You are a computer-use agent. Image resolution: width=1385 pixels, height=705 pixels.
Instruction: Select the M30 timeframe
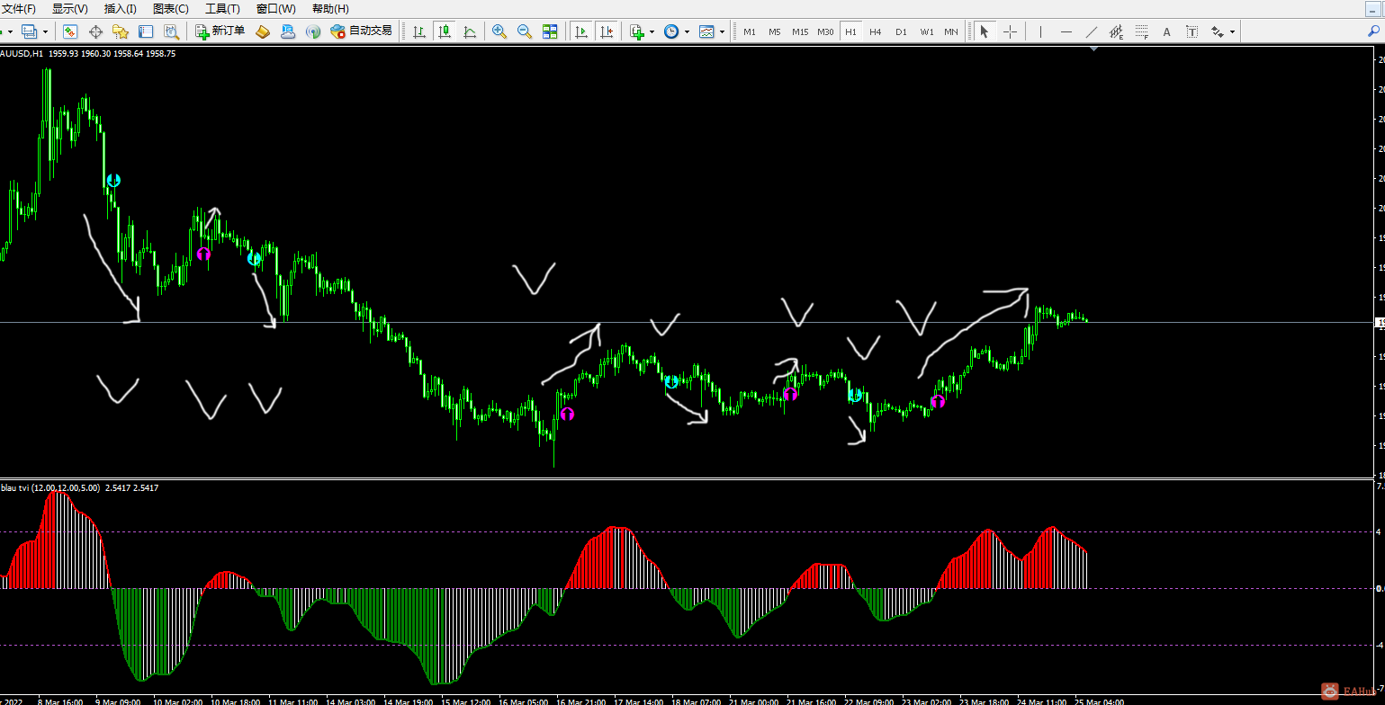[825, 31]
